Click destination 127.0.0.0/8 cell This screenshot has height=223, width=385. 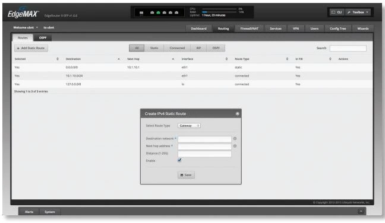[73, 84]
